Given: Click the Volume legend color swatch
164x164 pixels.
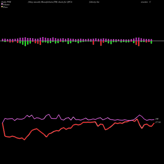Looking at the screenshot, I should point(2,4).
